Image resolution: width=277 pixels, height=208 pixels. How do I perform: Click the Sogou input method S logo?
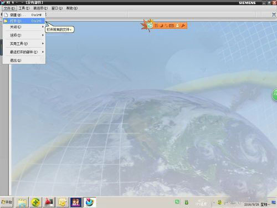pyautogui.click(x=150, y=26)
